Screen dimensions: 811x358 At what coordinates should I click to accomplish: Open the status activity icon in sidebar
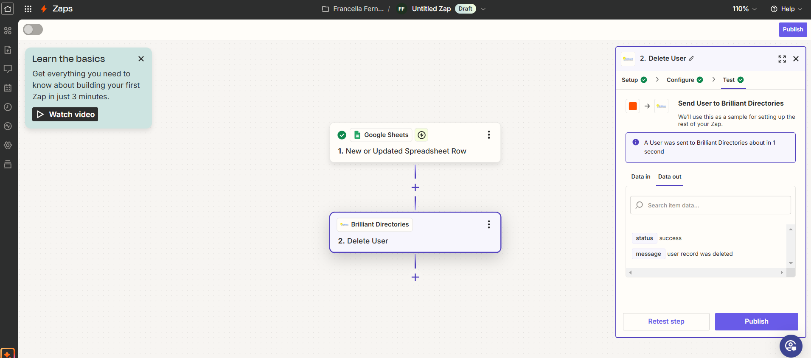[x=8, y=126]
